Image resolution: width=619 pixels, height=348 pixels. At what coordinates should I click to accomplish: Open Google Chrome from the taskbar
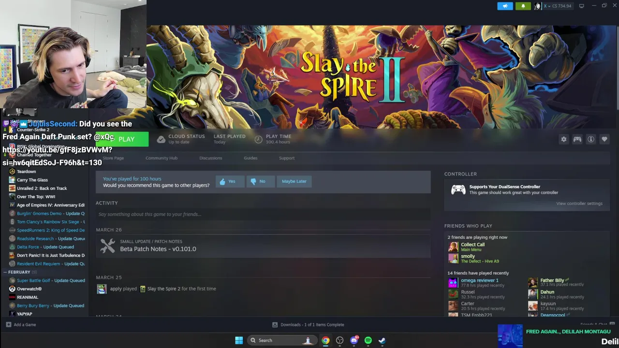click(x=326, y=340)
